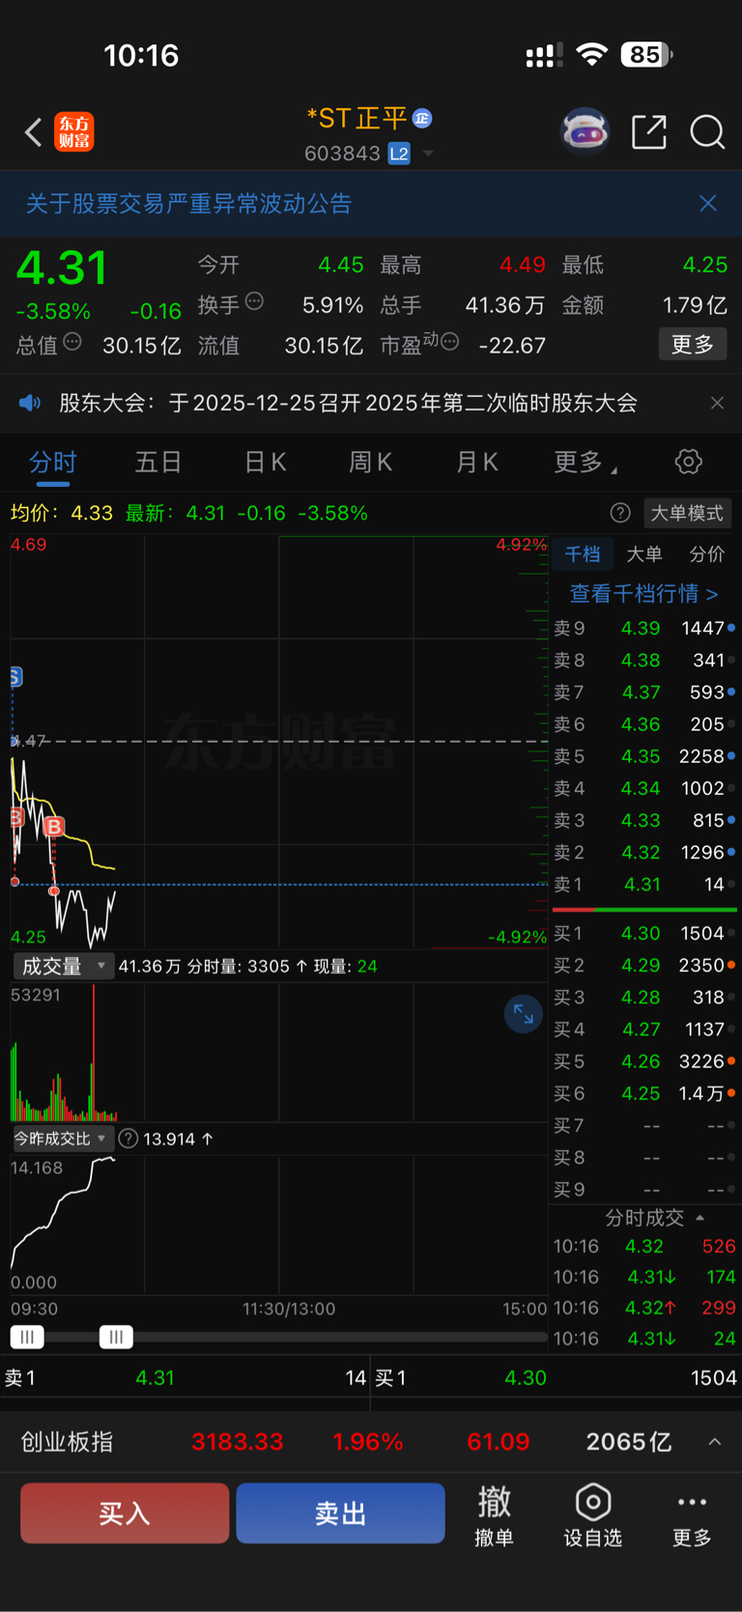Viewport: 742px width, 1612px height.
Task: Expand the 更多 chart period dropdown
Action: [x=585, y=463]
